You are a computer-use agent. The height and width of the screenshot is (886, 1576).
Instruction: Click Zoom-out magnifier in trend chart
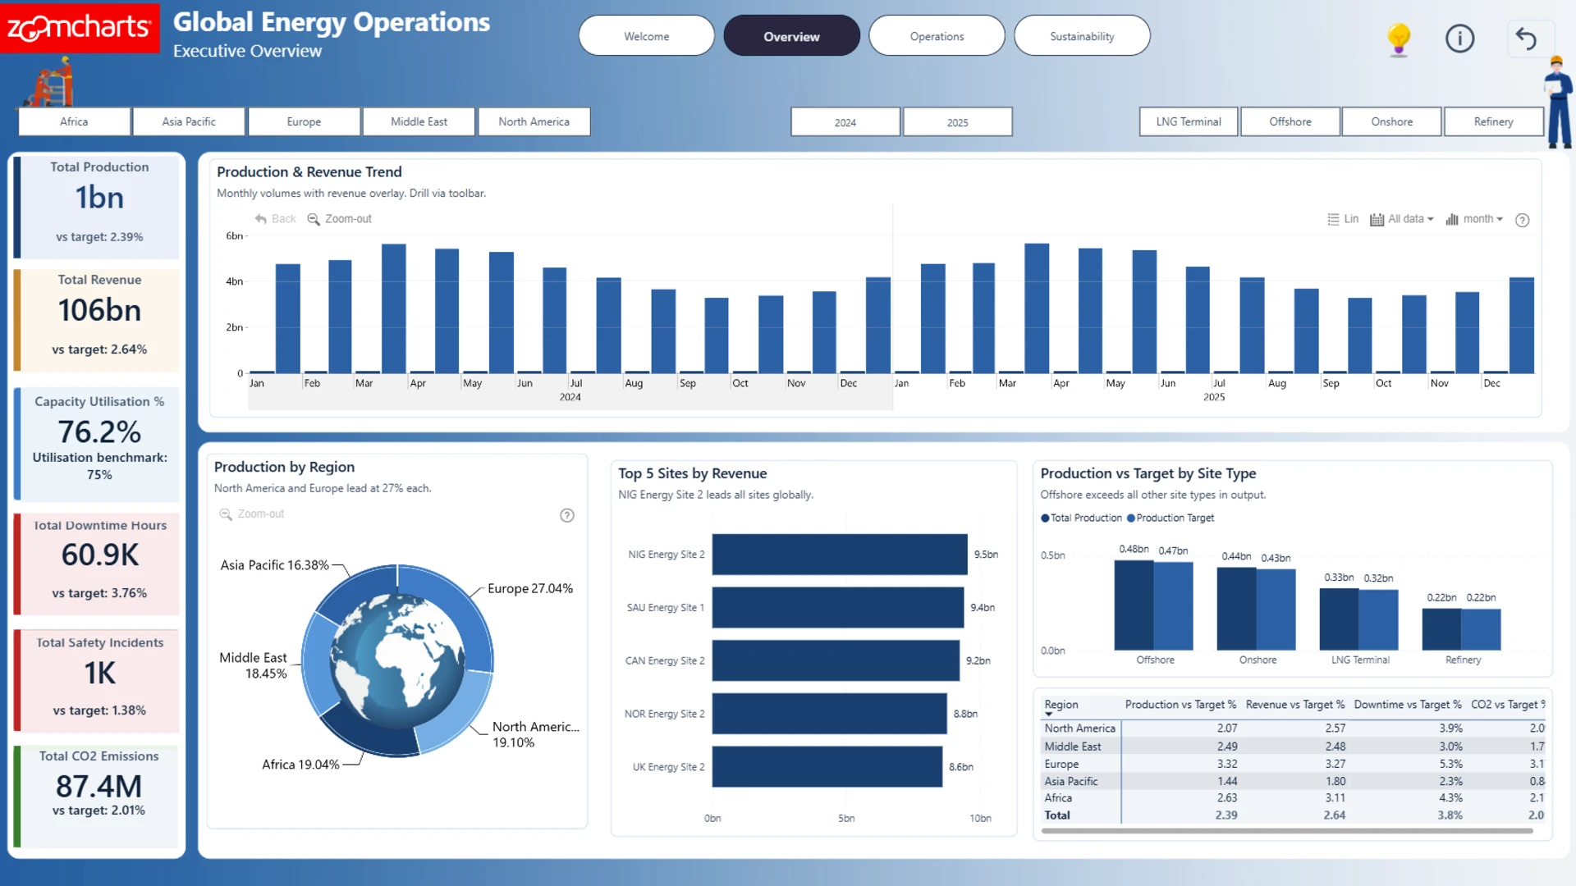(x=314, y=219)
